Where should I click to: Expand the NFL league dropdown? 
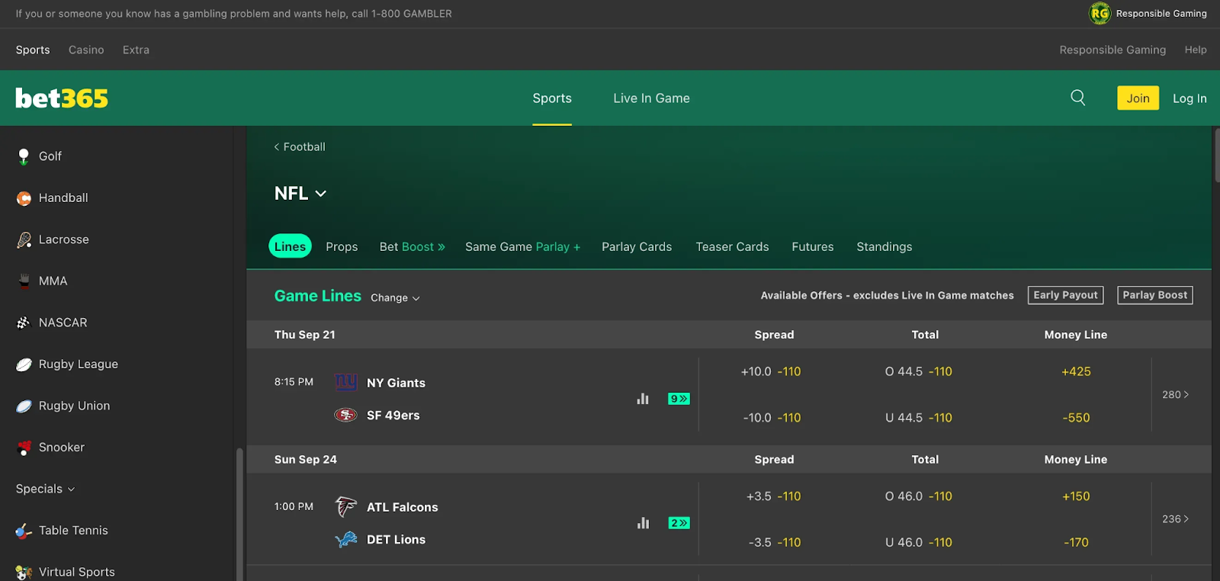[300, 194]
